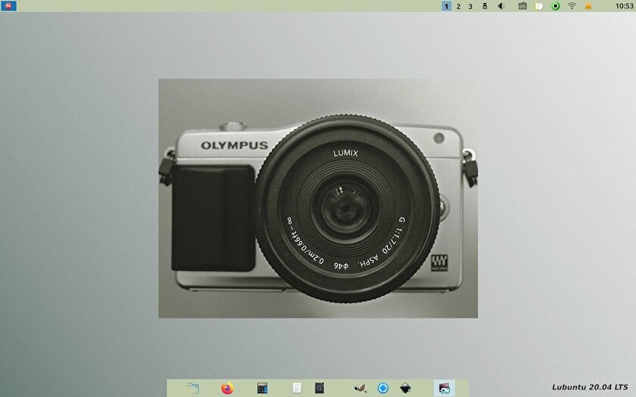Open the volume control icon

pos(500,6)
